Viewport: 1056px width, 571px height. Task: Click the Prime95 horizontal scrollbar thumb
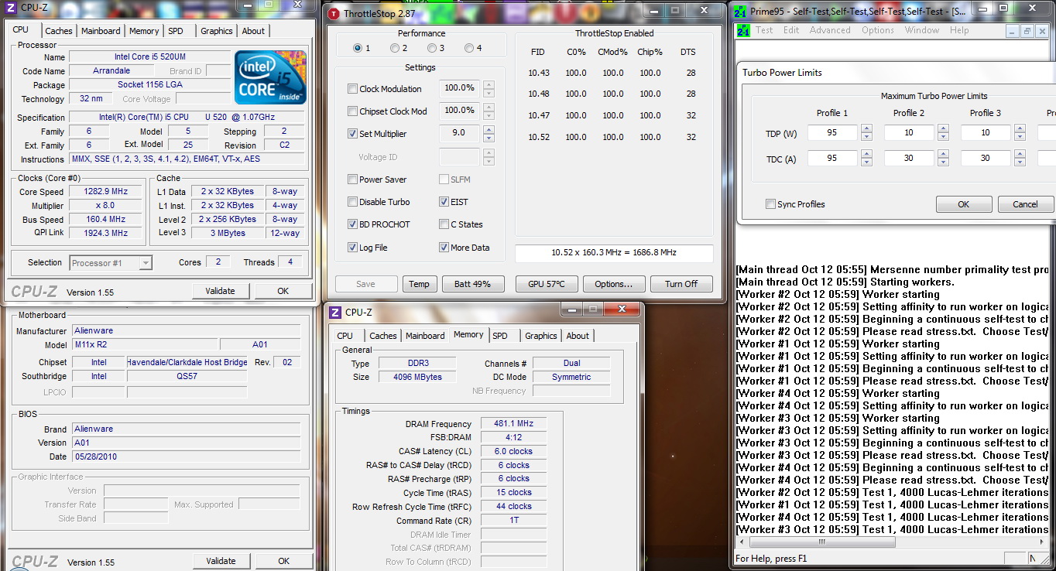(821, 542)
